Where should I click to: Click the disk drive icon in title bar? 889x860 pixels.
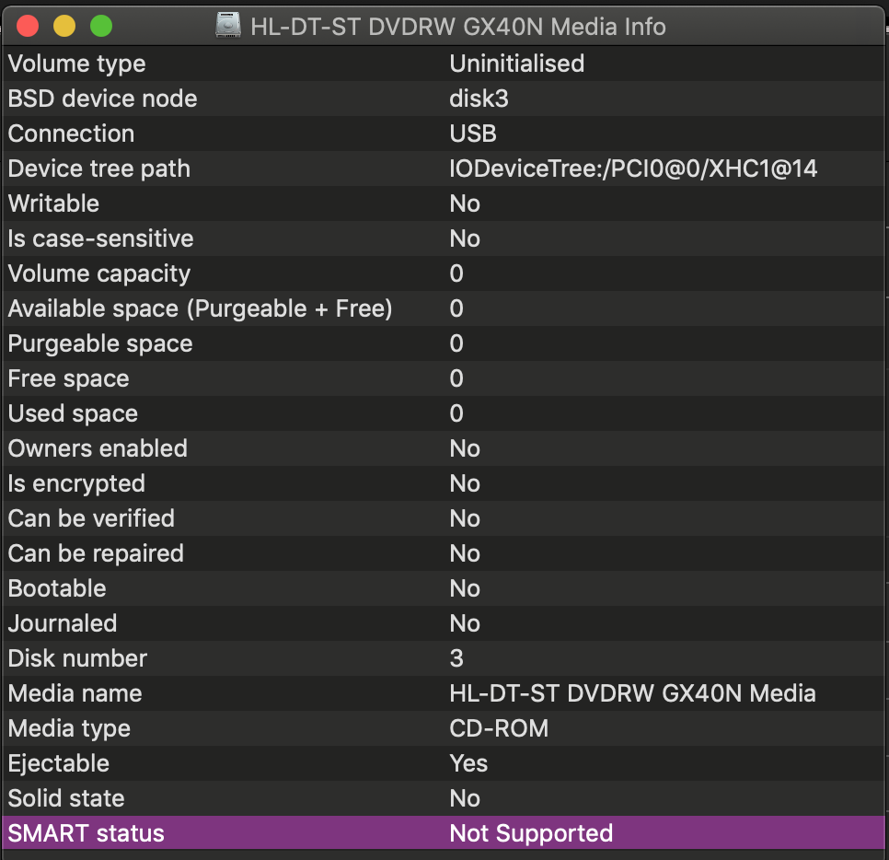228,26
